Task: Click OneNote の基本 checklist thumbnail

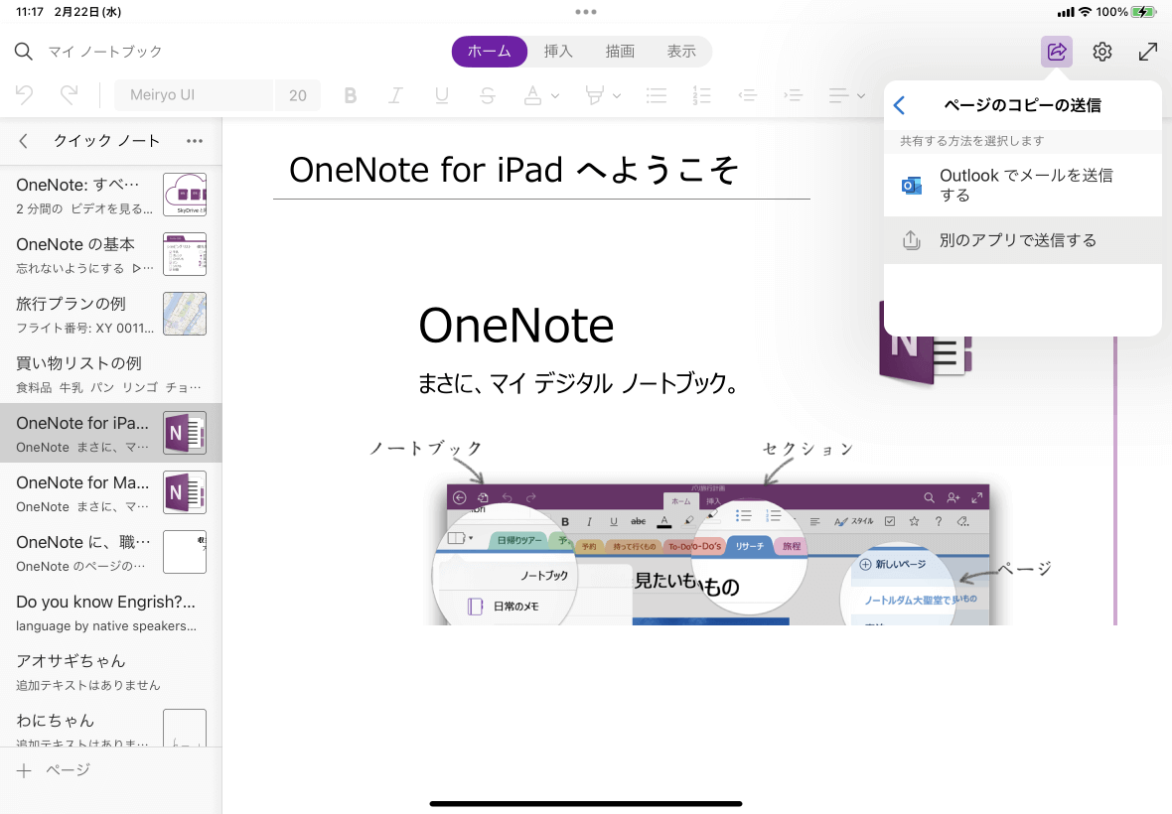Action: 185,254
